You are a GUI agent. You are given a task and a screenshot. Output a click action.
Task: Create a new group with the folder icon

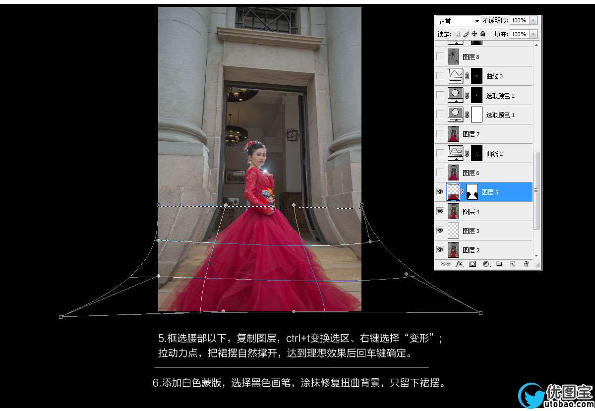coord(499,264)
